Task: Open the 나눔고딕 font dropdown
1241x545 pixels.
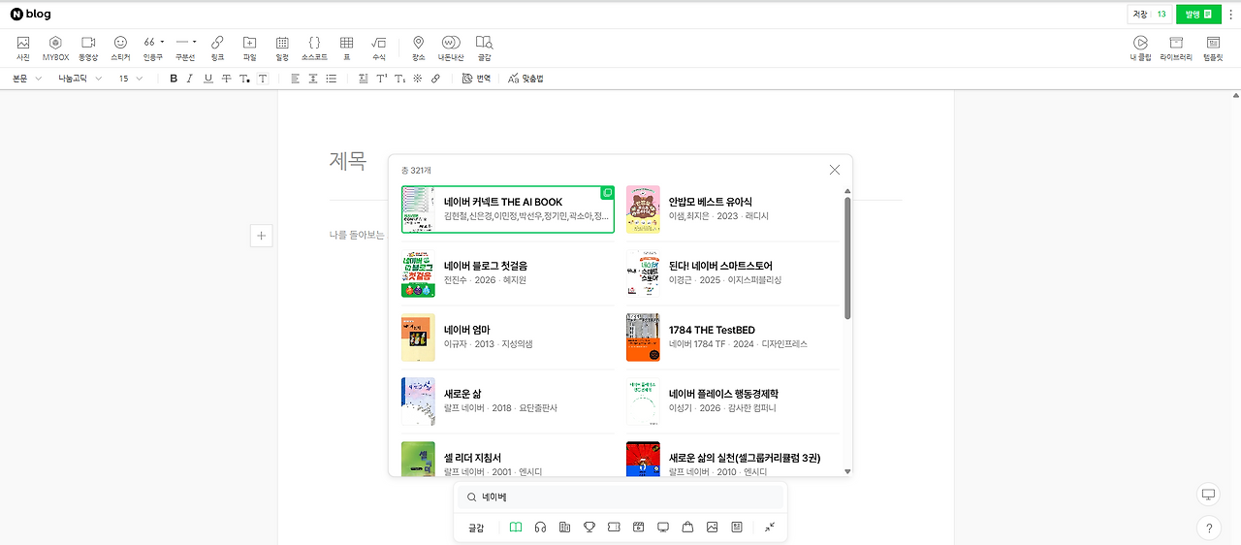Action: pos(80,79)
